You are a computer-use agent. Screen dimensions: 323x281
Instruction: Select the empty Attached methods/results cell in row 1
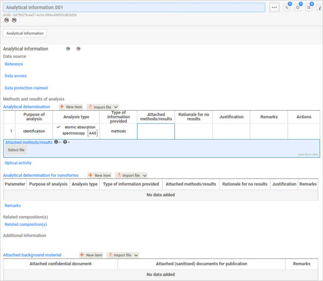(x=156, y=131)
